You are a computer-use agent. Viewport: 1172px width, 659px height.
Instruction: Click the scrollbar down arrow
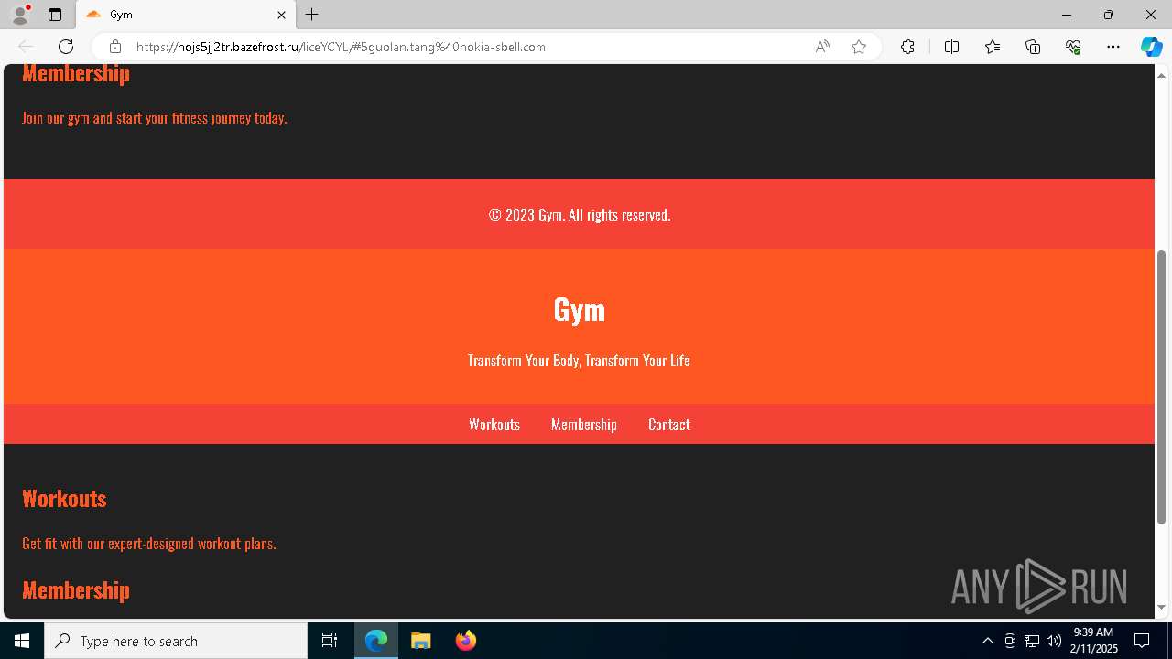(x=1161, y=607)
